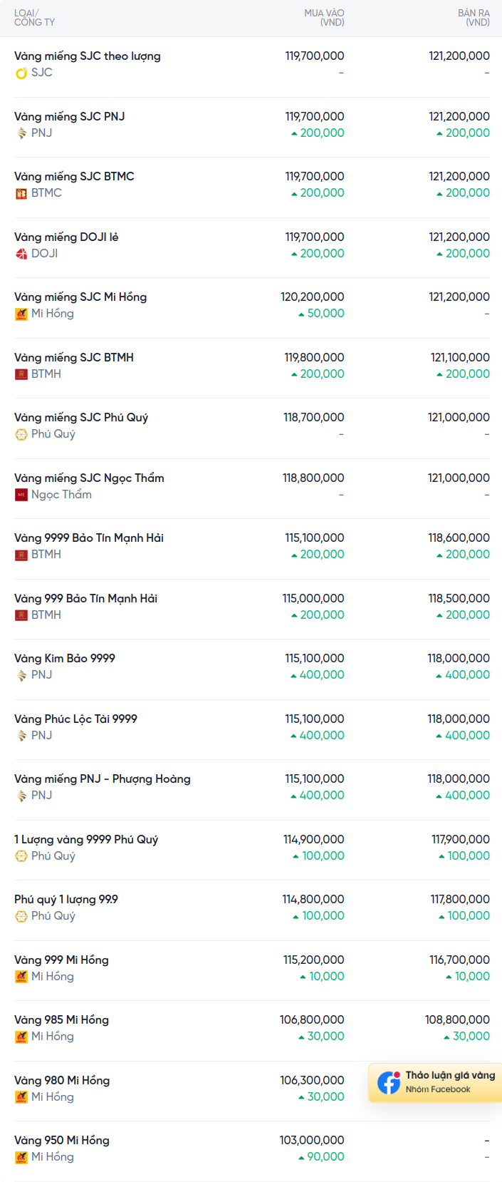
Task: Open 1 Lượng vàng 9999 Phú Quý
Action: click(x=86, y=839)
